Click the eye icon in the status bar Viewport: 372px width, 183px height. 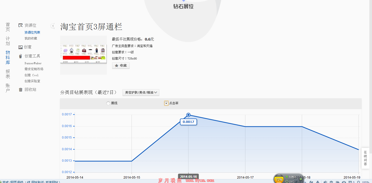click(344, 182)
